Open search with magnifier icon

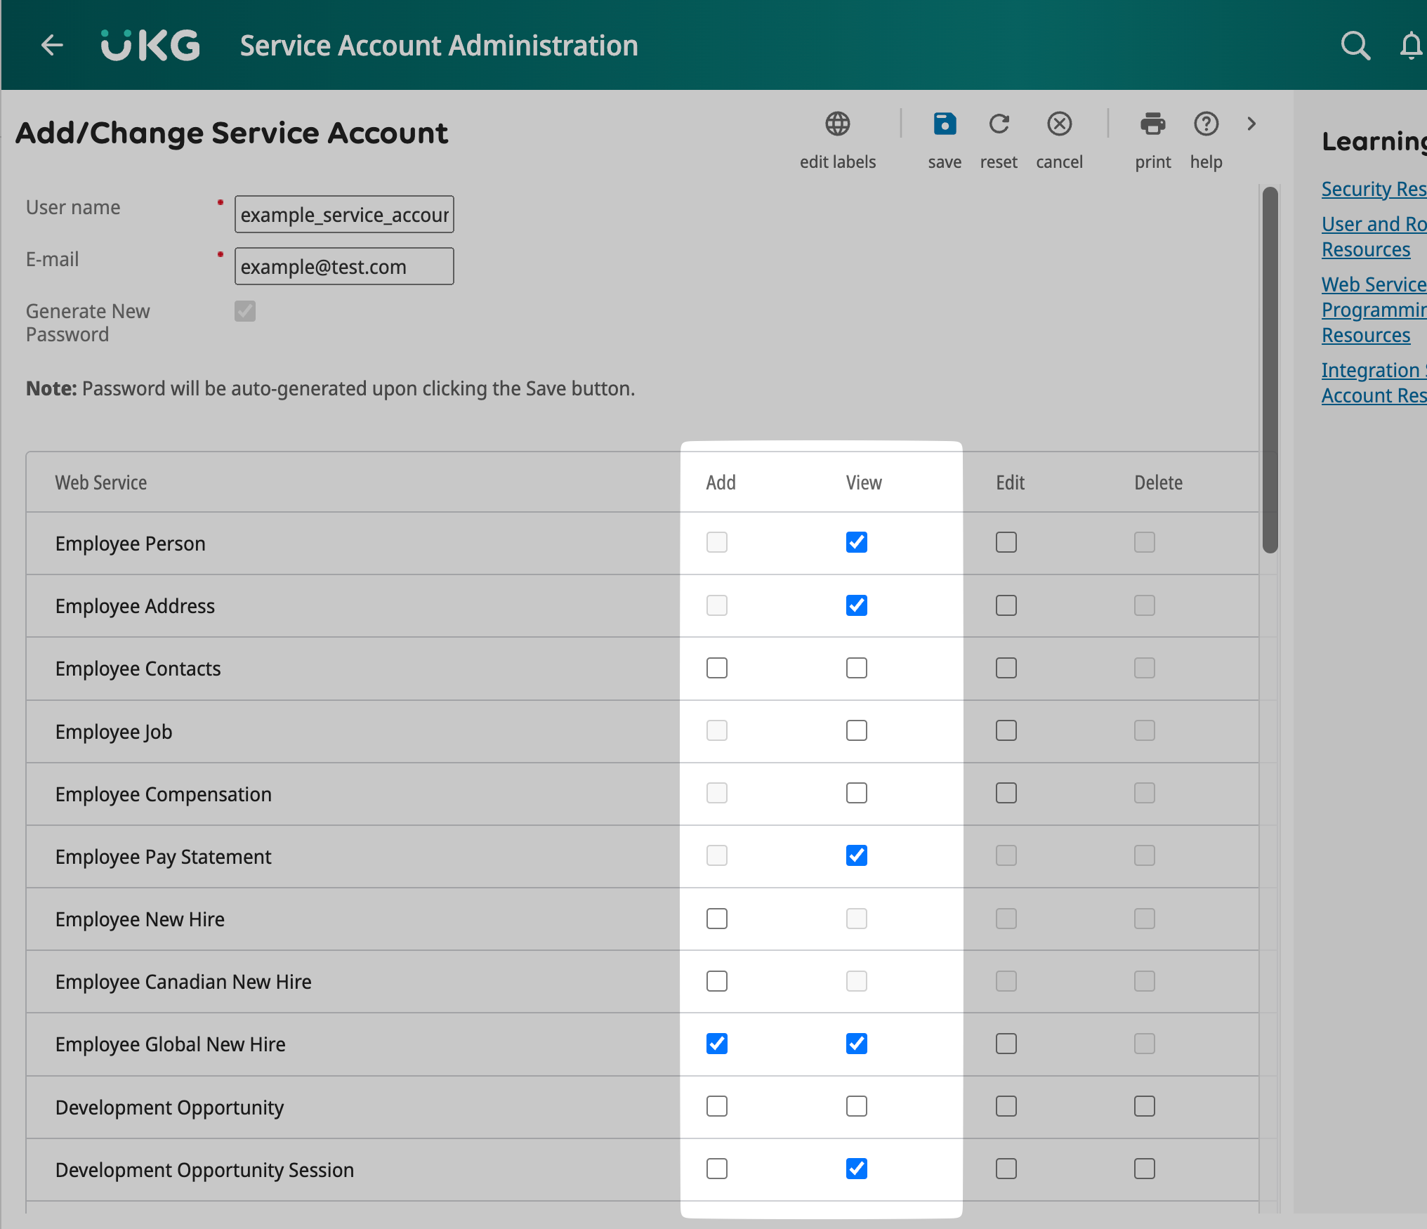click(1355, 46)
